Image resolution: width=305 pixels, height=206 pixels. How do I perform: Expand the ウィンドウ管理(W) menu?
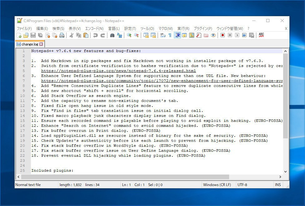tap(230, 29)
